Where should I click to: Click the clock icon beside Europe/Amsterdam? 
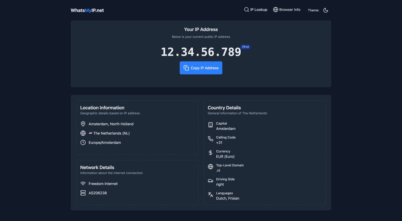pos(83,143)
